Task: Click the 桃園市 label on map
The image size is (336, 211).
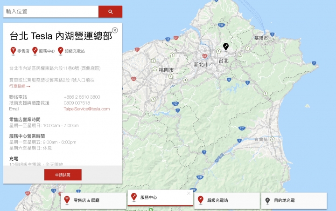Action: [x=166, y=70]
